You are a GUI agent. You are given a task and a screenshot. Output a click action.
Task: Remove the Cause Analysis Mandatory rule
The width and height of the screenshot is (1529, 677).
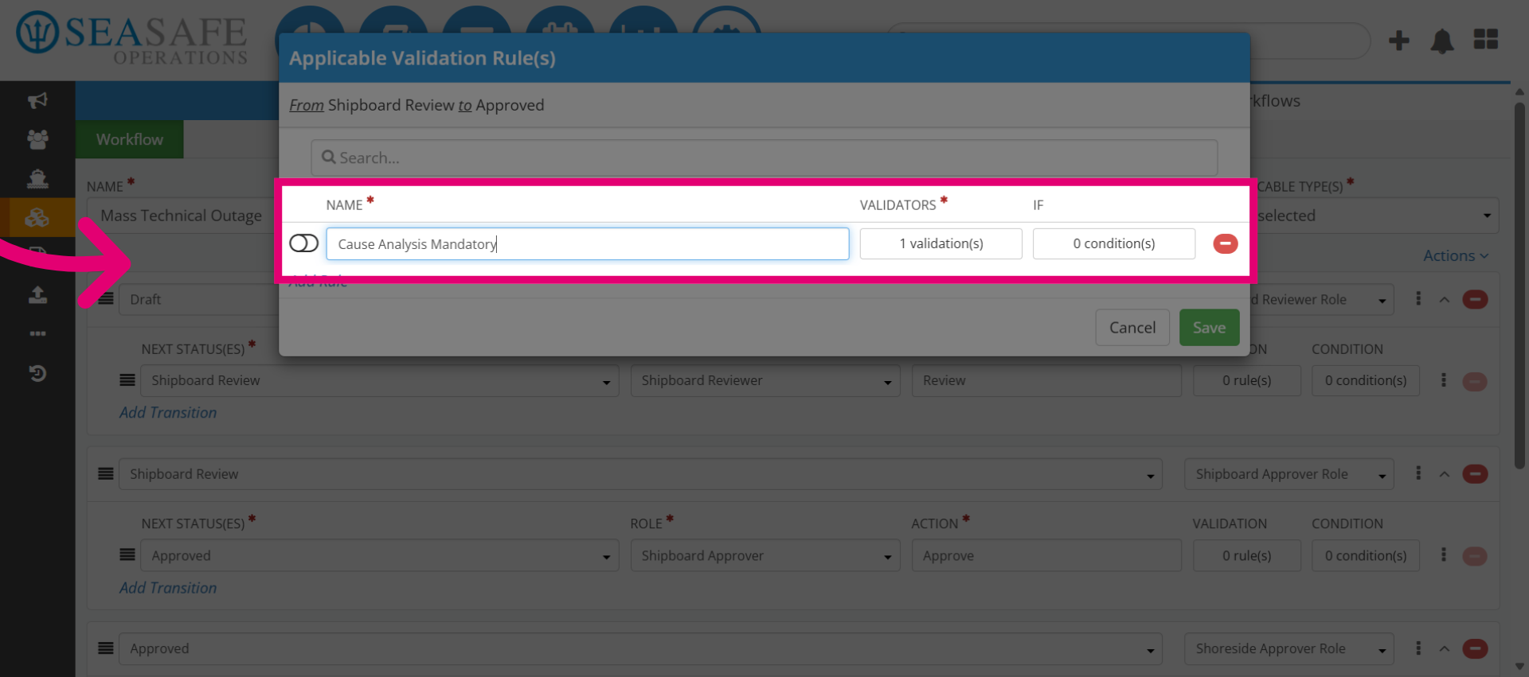(x=1225, y=243)
